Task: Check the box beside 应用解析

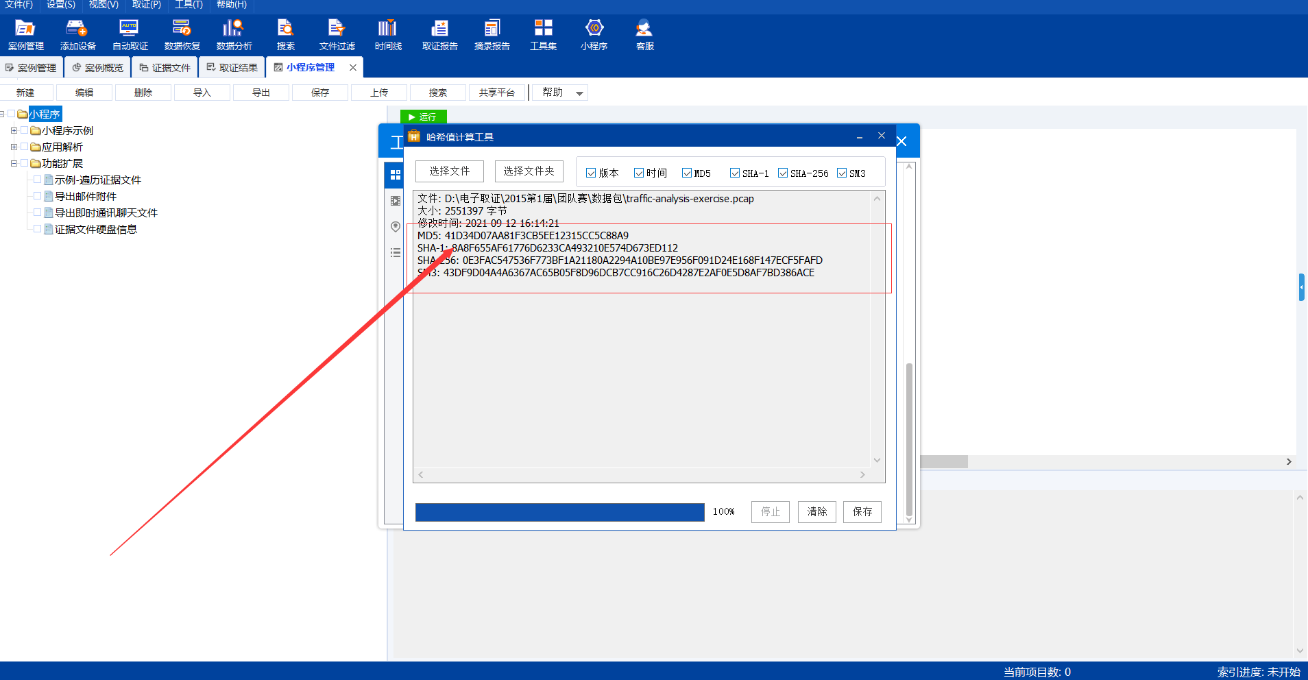Action: pos(25,146)
